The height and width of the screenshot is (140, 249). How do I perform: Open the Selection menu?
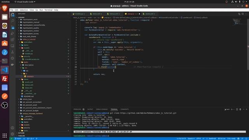click(x=24, y=10)
